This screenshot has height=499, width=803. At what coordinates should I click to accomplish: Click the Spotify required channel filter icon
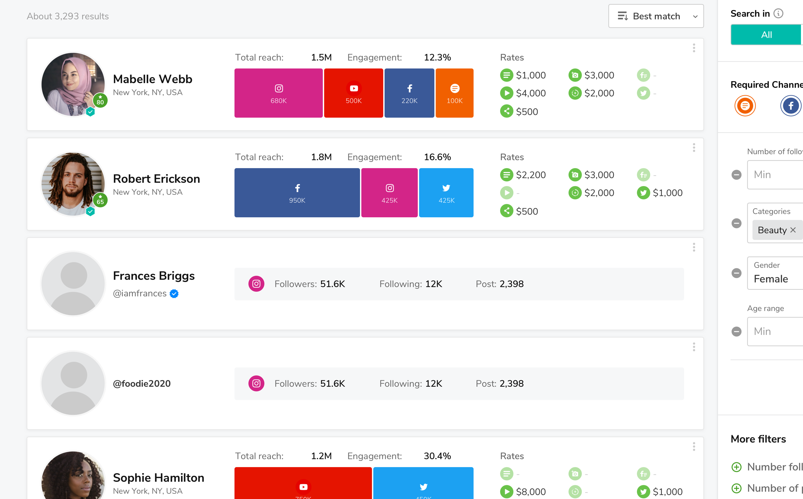coord(745,106)
